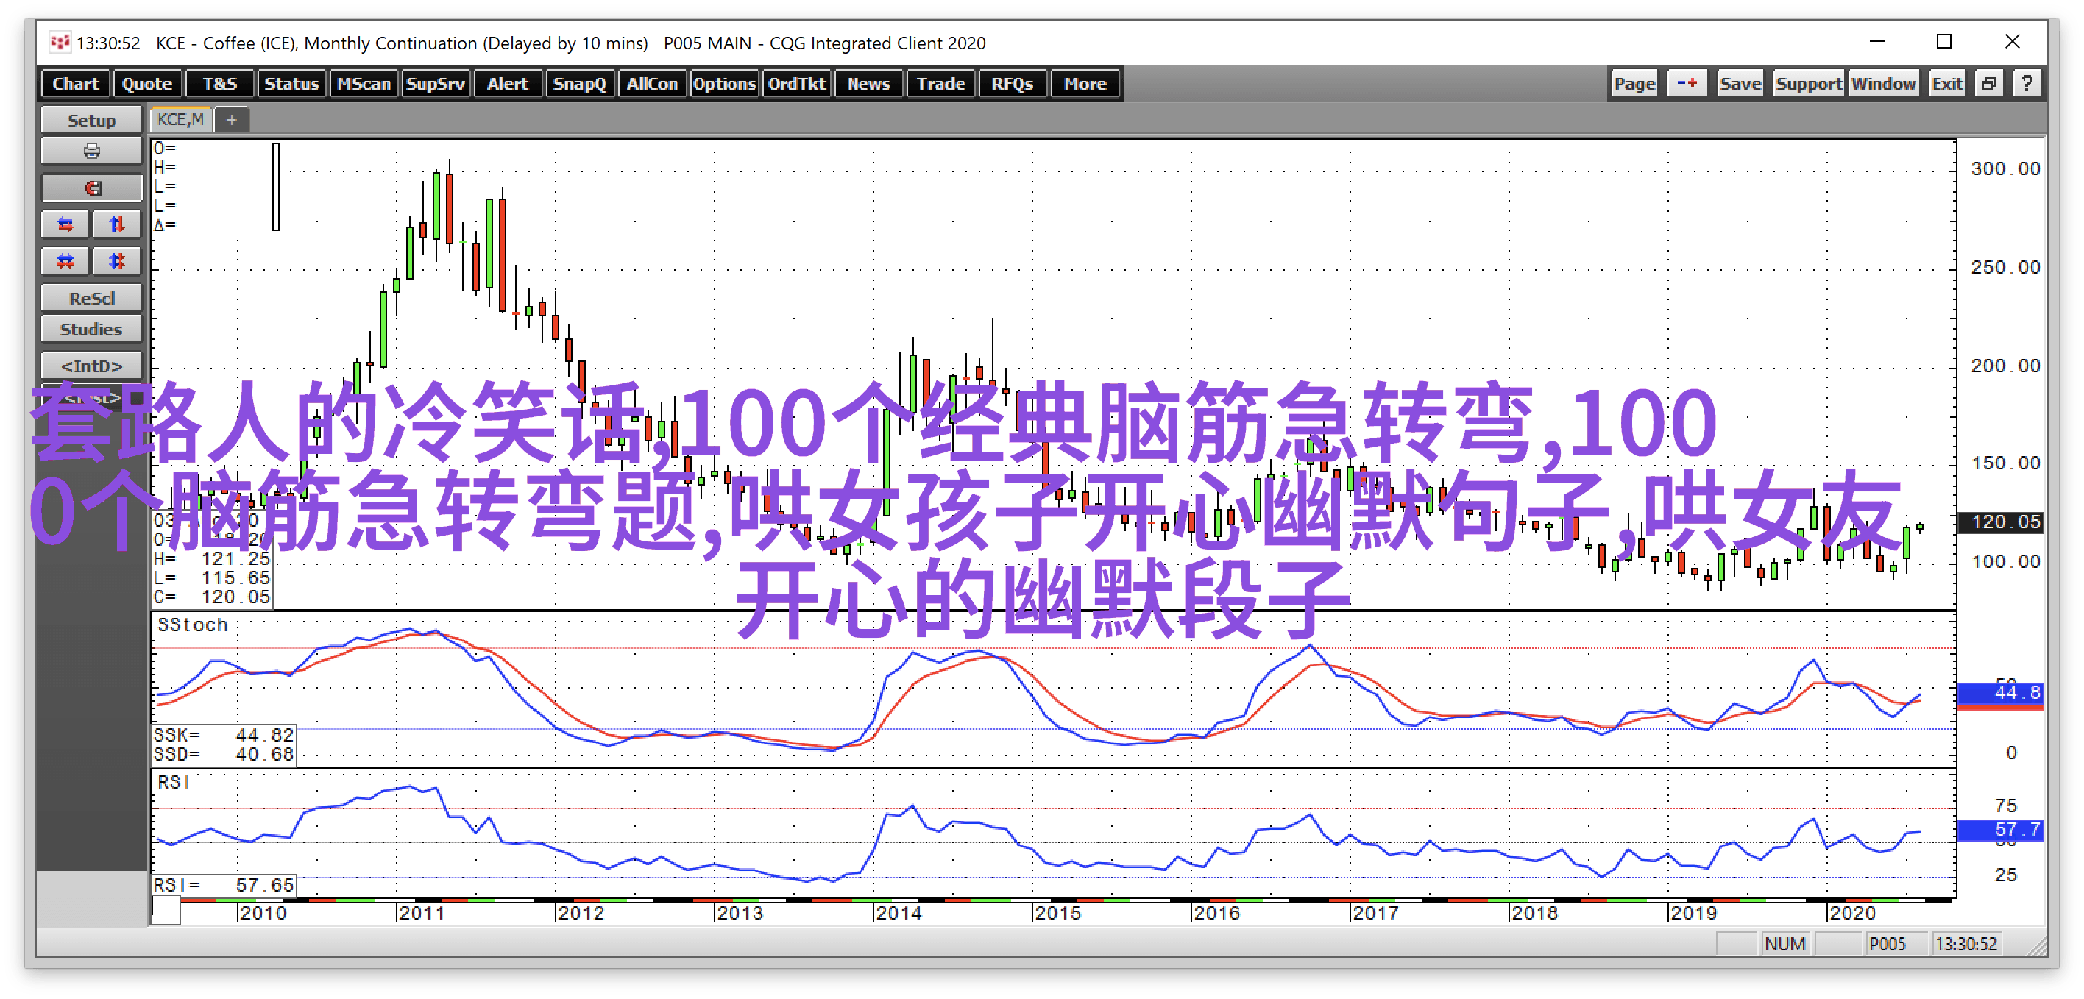Viewport: 2084px width, 999px height.
Task: Click the horizontal blue-red arrows icon
Action: [x=65, y=224]
